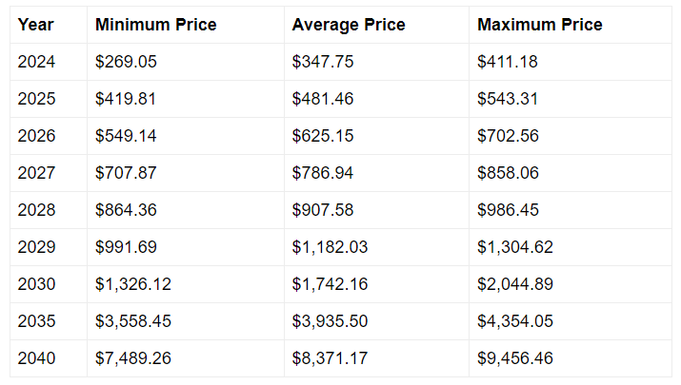
Task: Select the $702.56 maximum price value
Action: pyautogui.click(x=508, y=136)
